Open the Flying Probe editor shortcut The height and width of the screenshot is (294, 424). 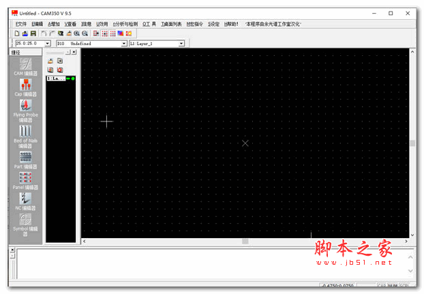point(25,111)
